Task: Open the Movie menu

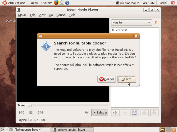Action: point(22,15)
